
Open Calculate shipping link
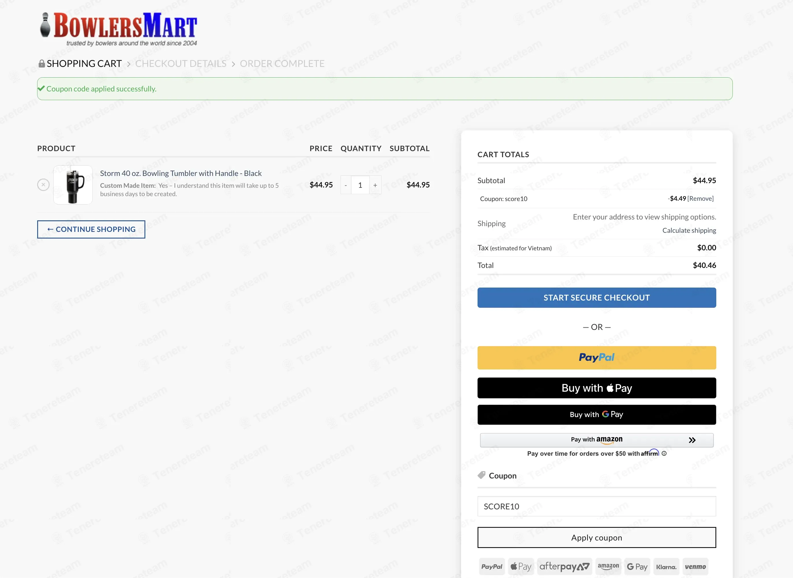coord(689,230)
